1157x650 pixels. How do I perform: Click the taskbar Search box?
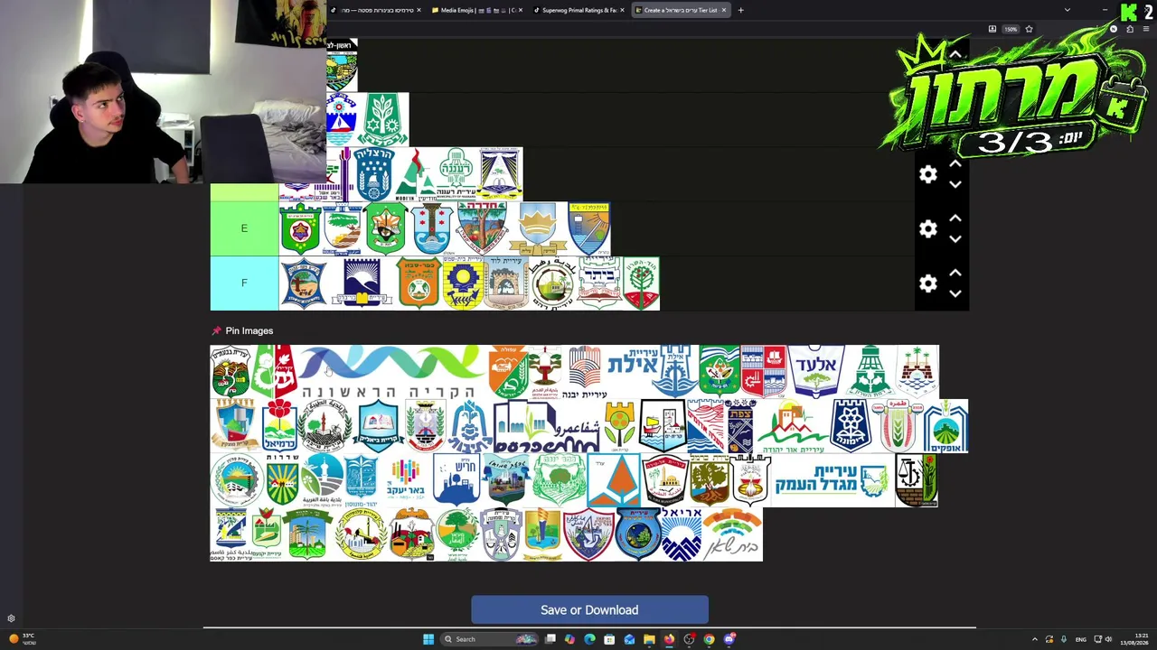pyautogui.click(x=489, y=639)
